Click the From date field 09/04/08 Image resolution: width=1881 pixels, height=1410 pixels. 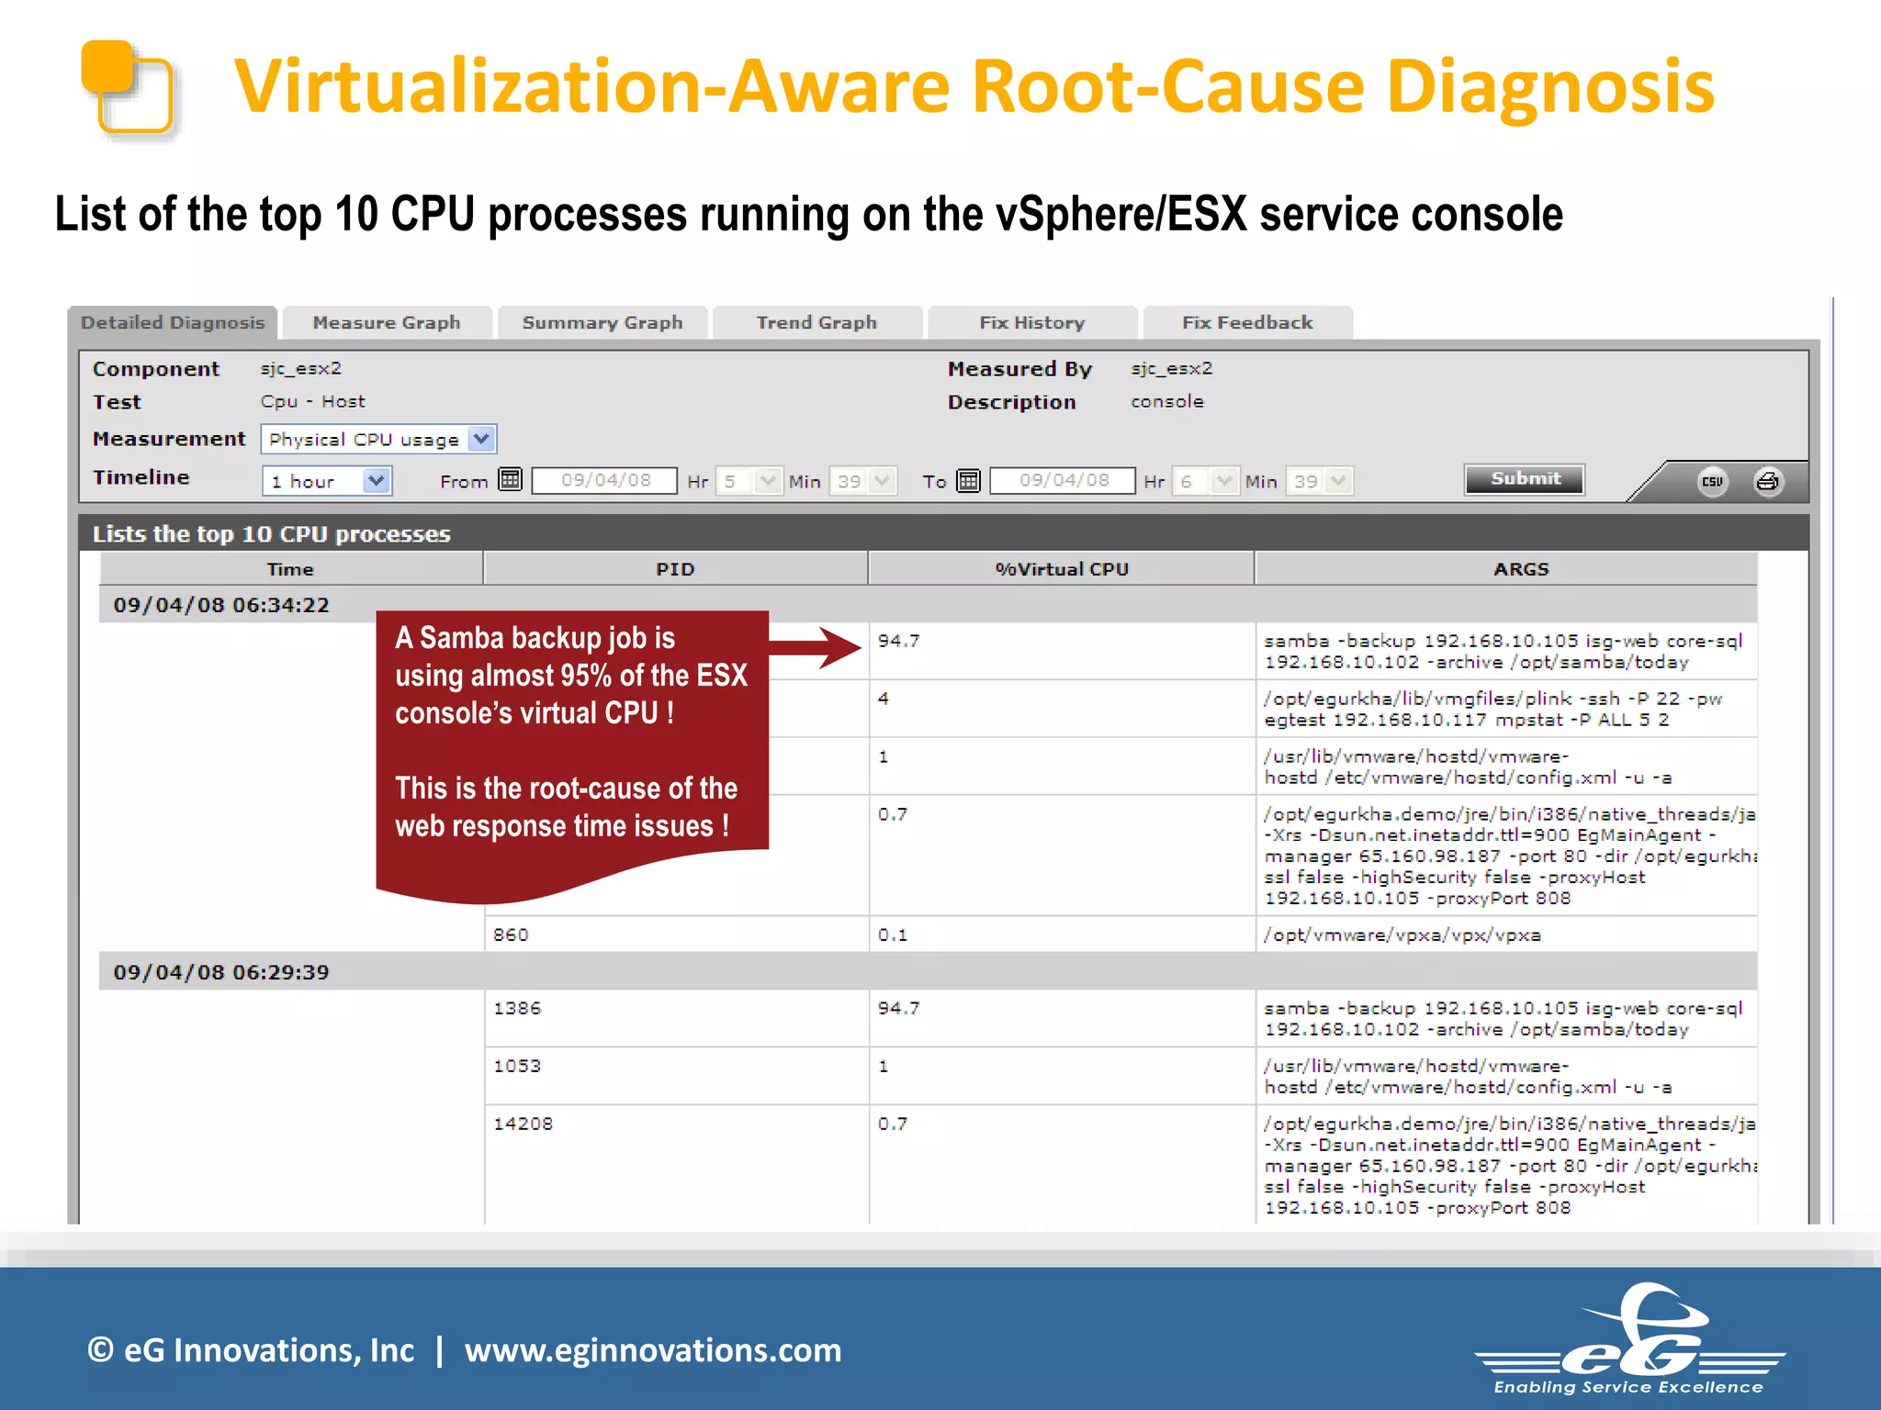605,480
